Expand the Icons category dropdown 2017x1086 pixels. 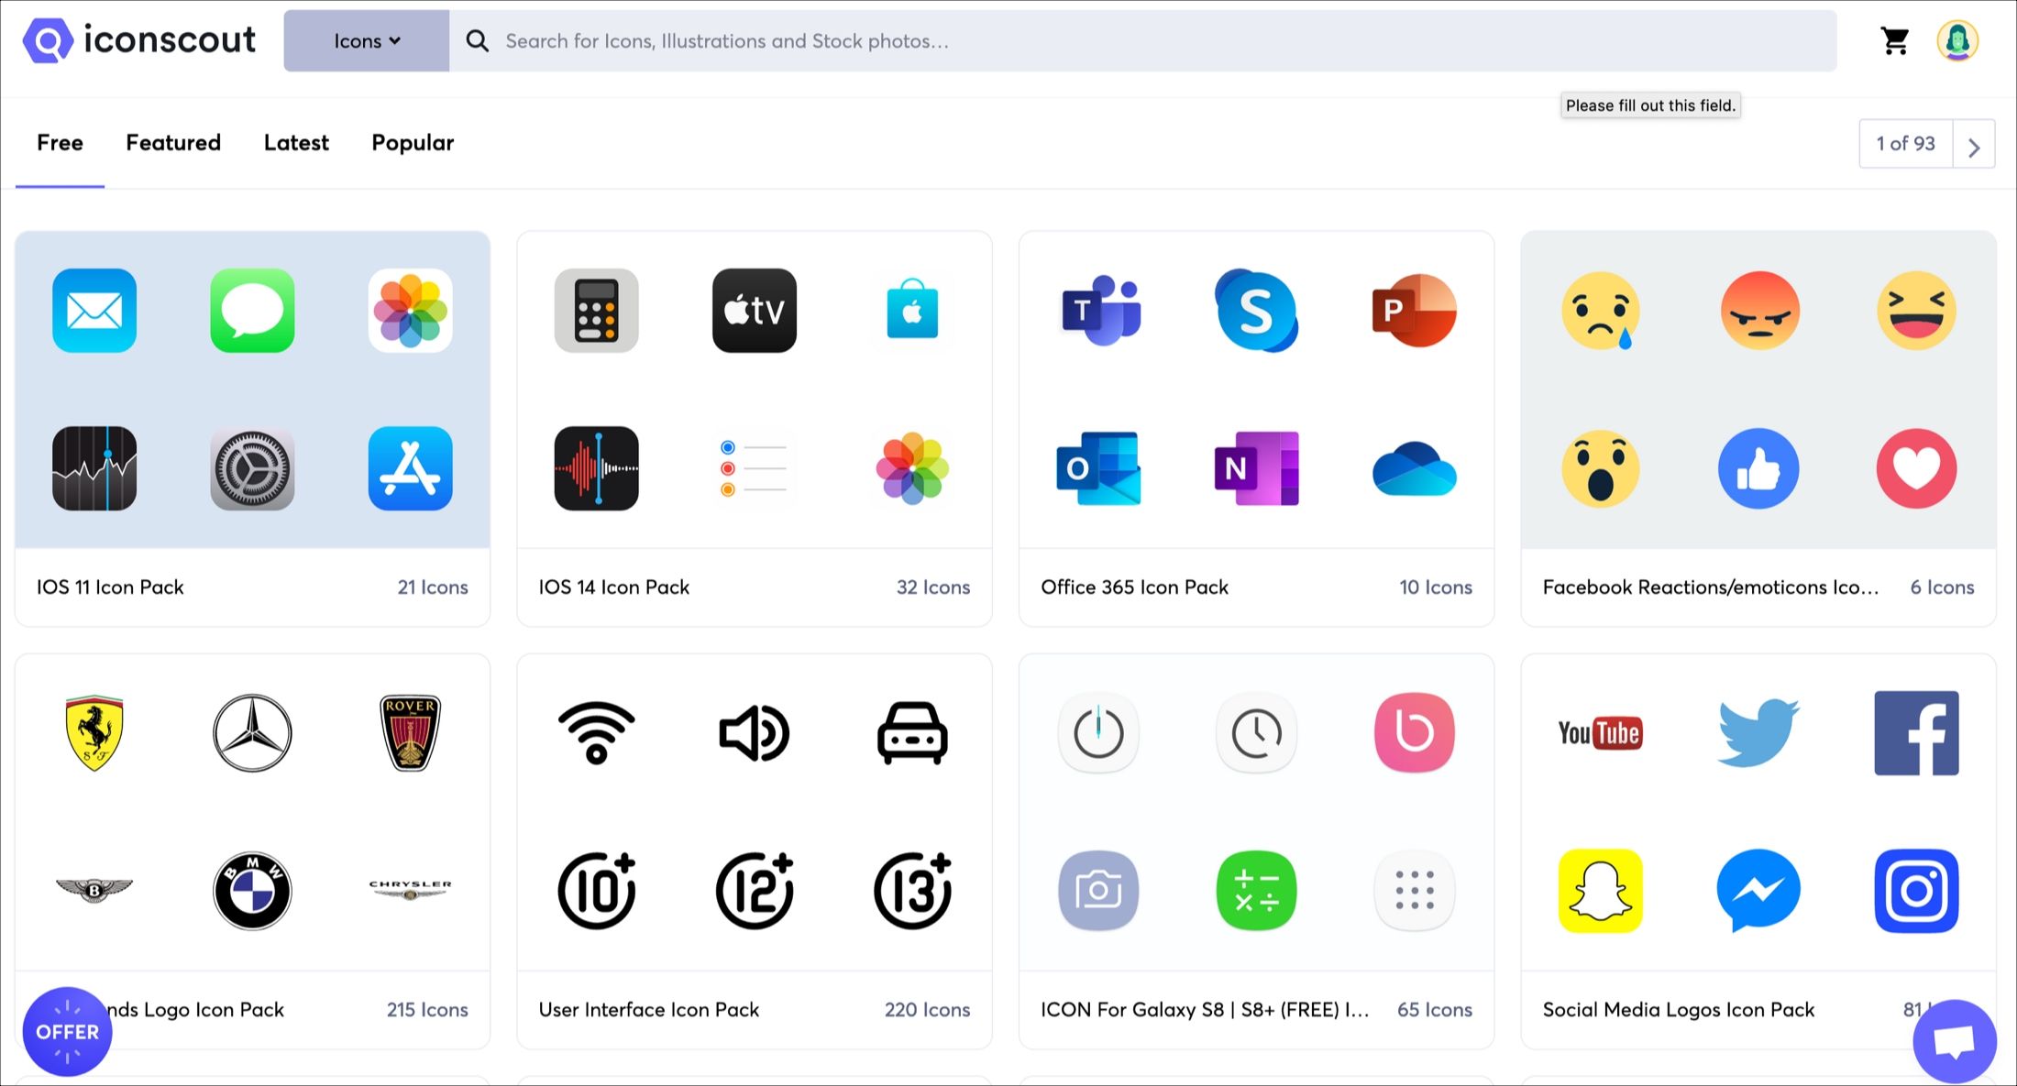click(x=367, y=40)
